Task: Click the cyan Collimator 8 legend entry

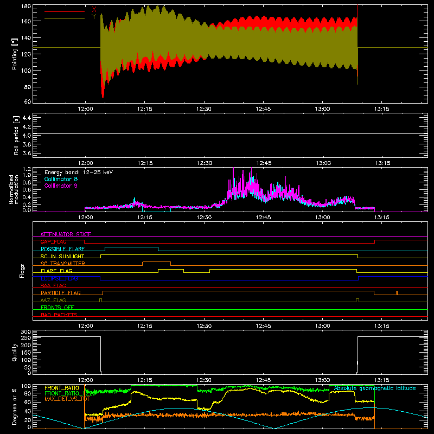Action: pyautogui.click(x=61, y=179)
